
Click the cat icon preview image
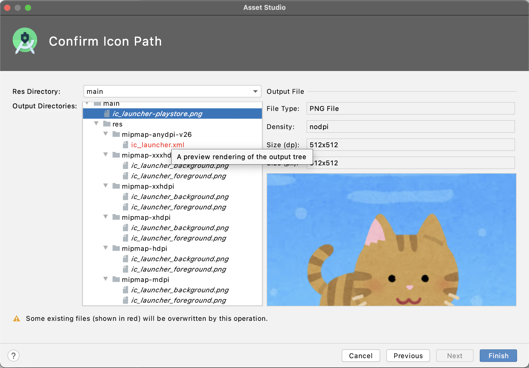tap(391, 240)
